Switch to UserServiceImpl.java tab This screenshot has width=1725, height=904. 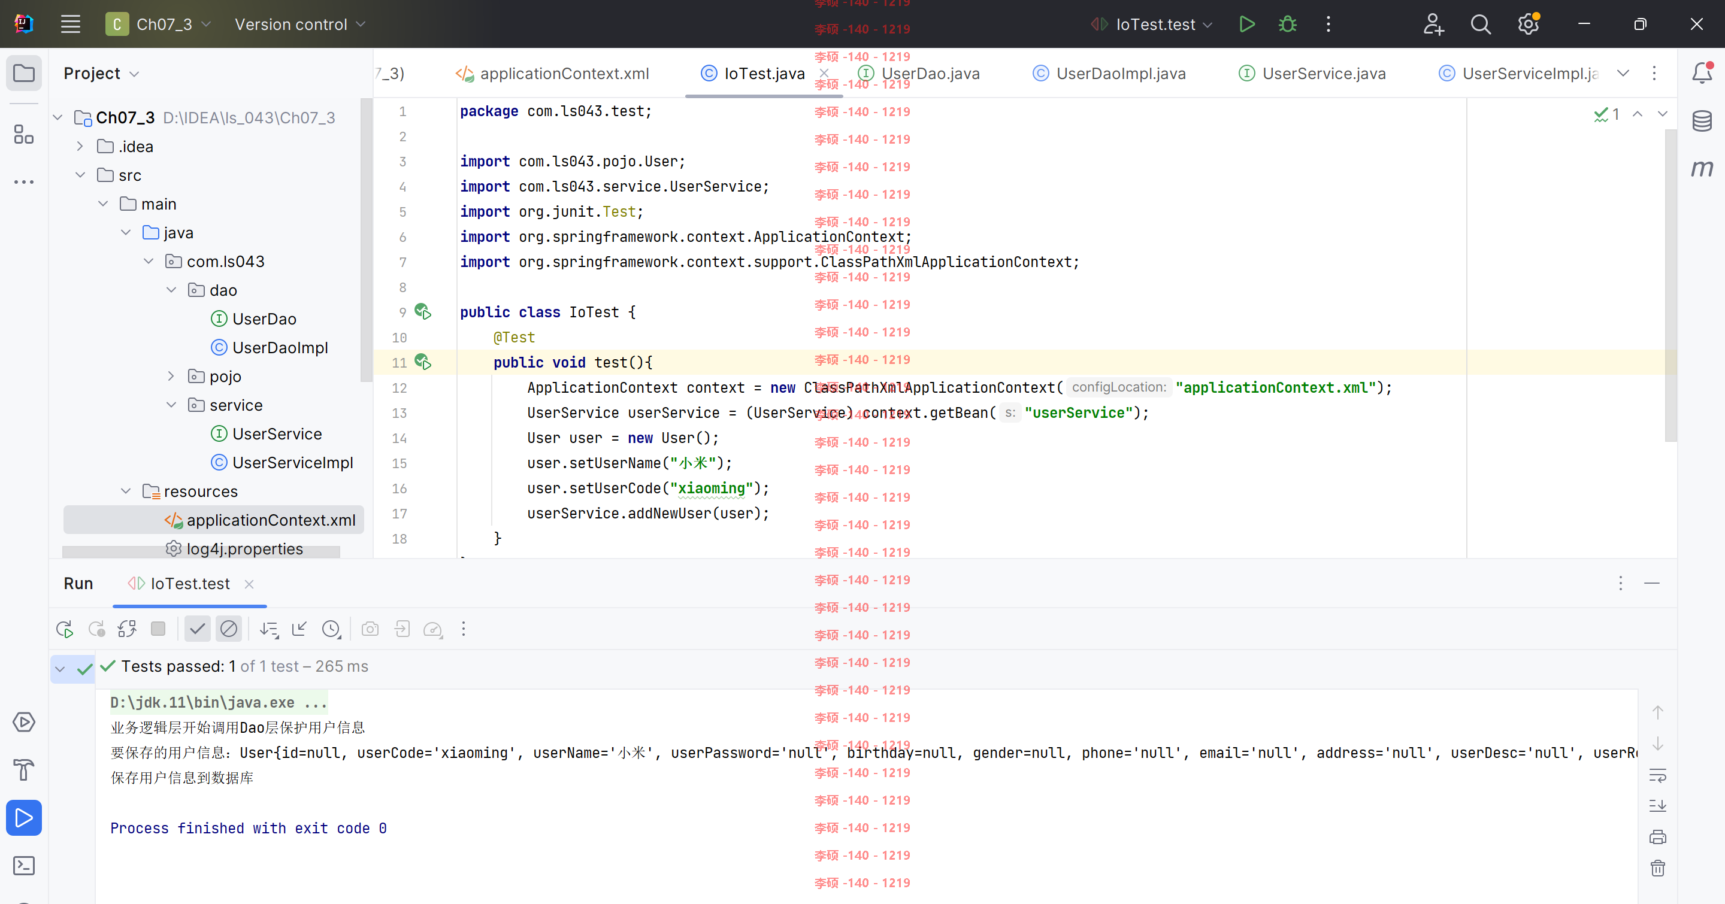tap(1519, 73)
